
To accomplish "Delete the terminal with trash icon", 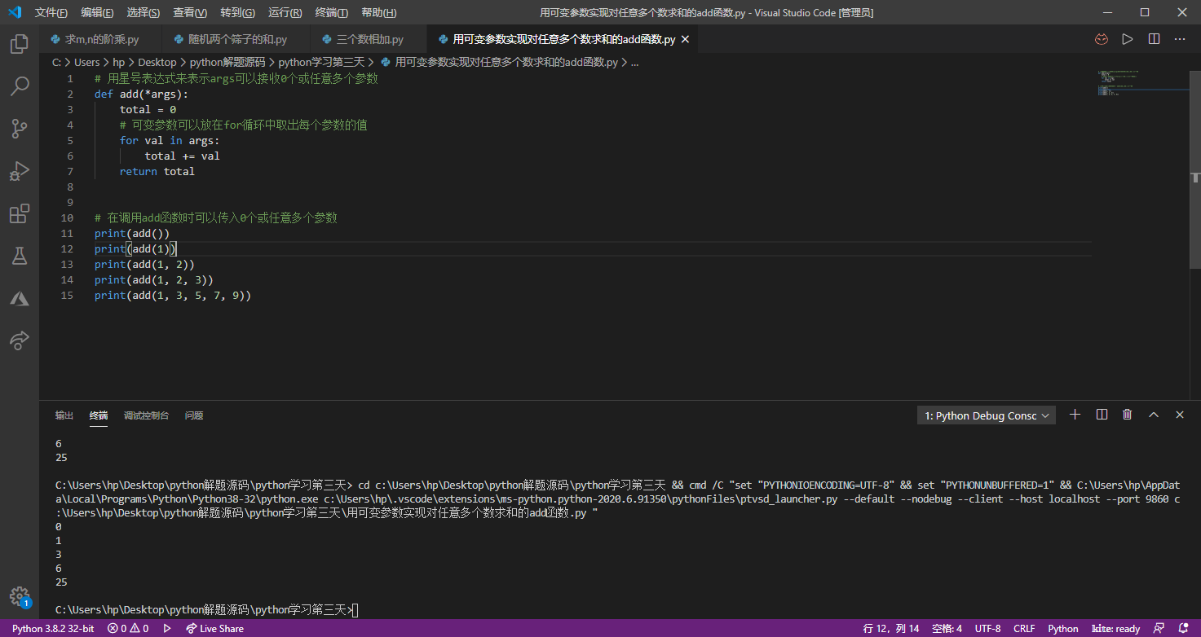I will click(x=1127, y=415).
